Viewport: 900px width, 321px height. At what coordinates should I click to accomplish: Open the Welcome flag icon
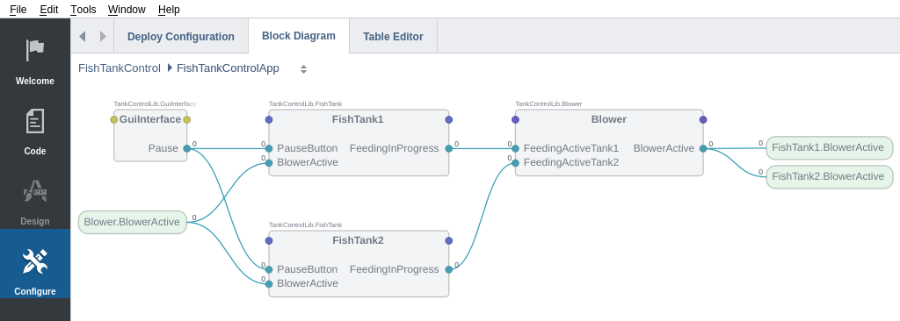point(35,51)
